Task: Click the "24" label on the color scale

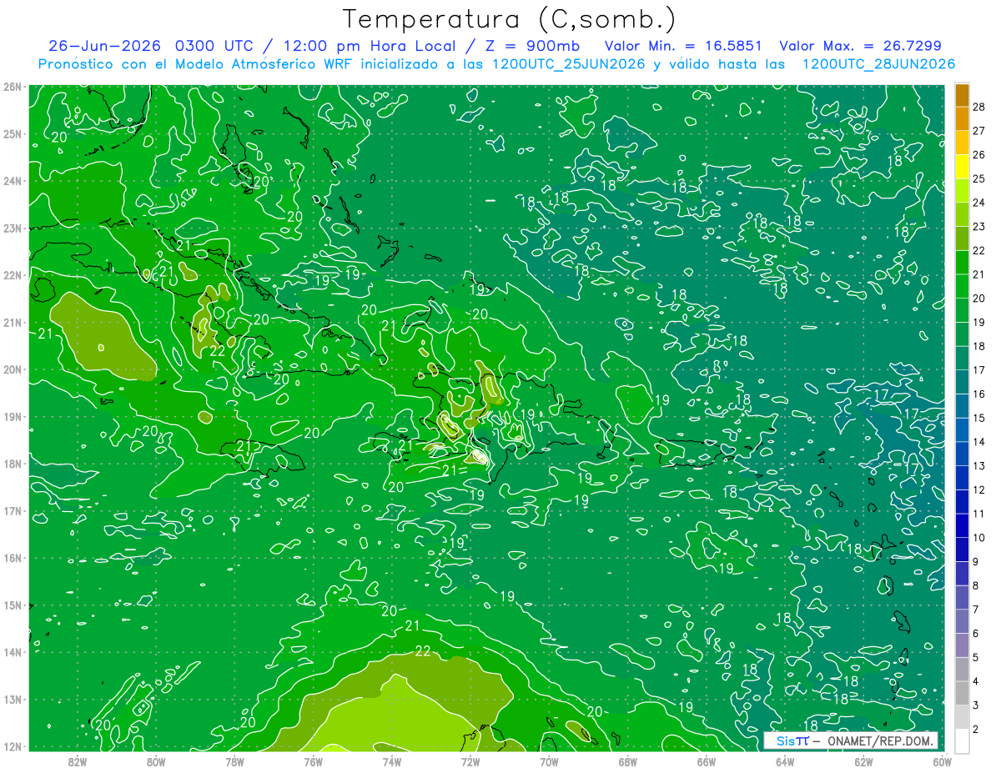Action: [978, 203]
